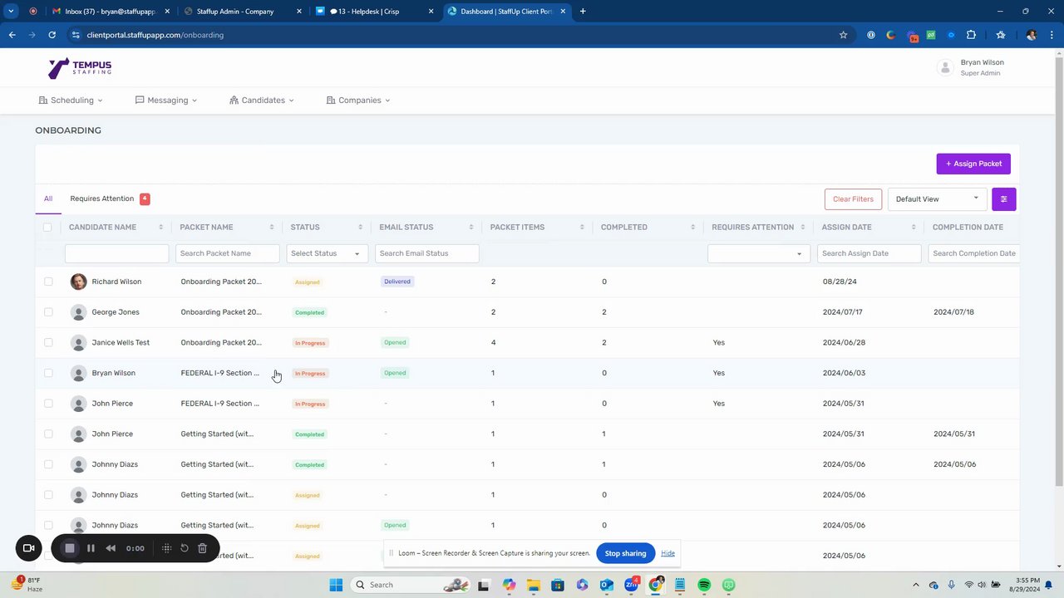
Task: Click the Clear Filters button
Action: pyautogui.click(x=853, y=199)
